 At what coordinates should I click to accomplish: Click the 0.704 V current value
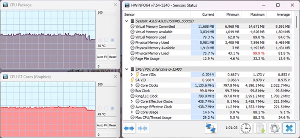208,75
